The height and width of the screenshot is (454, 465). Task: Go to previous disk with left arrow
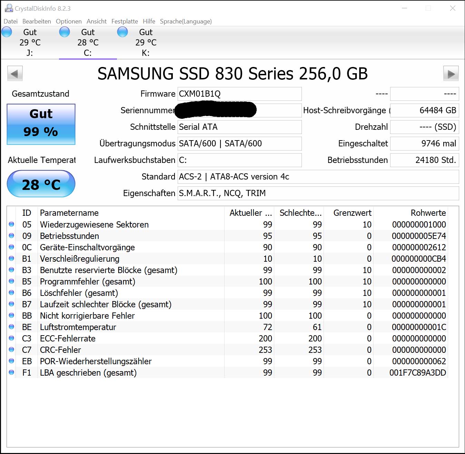pyautogui.click(x=15, y=74)
